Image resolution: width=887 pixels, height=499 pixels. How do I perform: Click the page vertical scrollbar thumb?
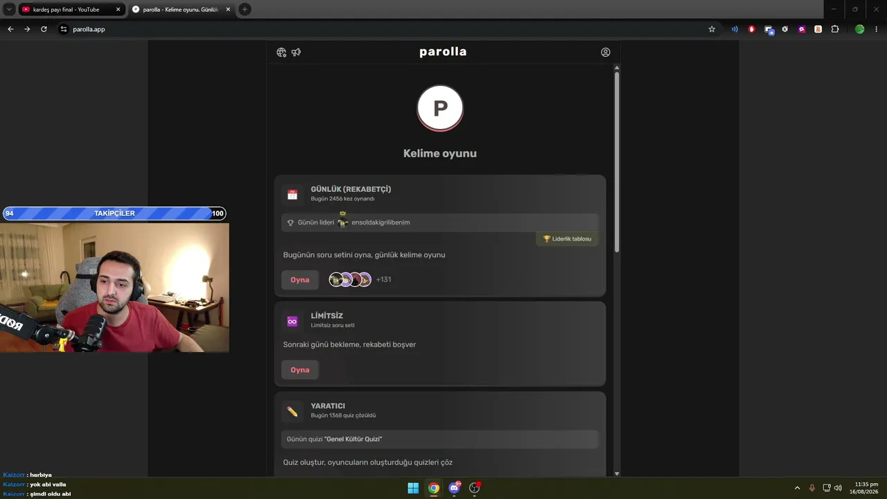[x=617, y=161]
